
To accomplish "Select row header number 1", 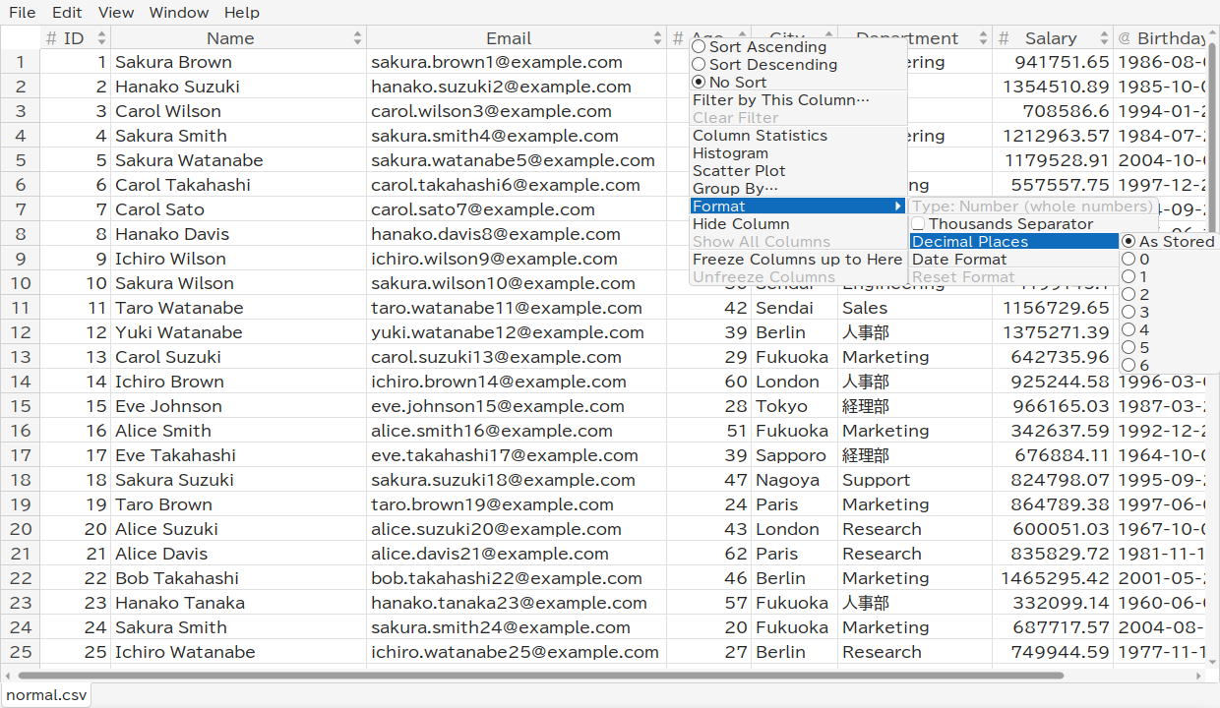I will click(21, 62).
